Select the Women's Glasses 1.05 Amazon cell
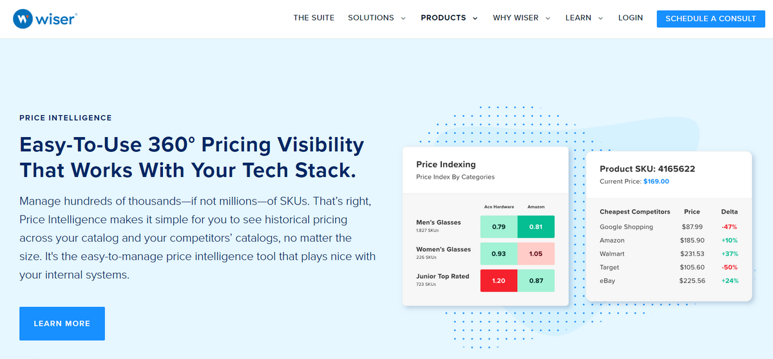Viewport: 773px width, 359px height. pyautogui.click(x=536, y=253)
